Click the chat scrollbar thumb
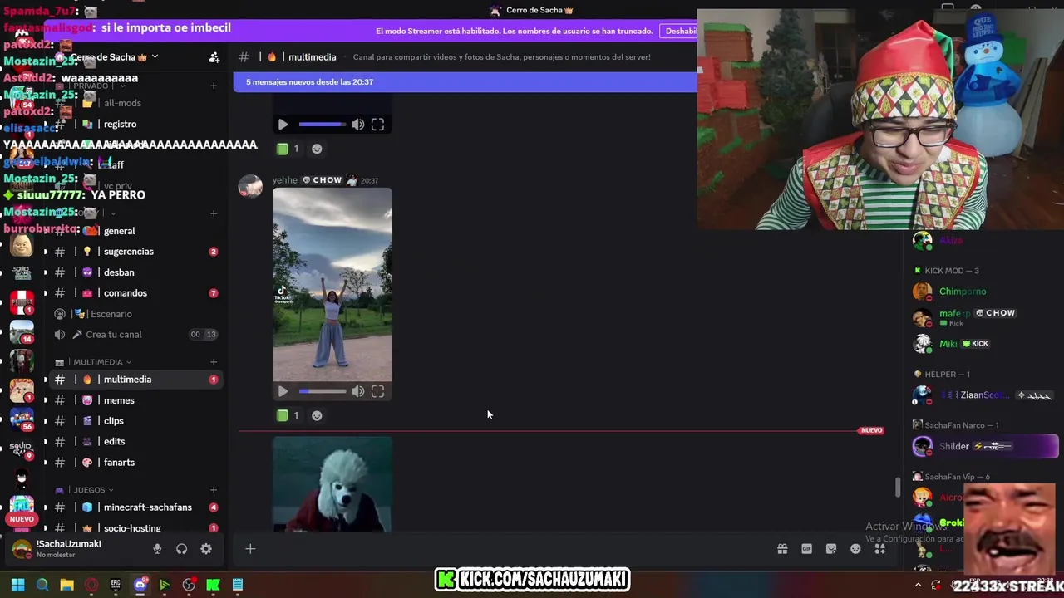 [898, 488]
